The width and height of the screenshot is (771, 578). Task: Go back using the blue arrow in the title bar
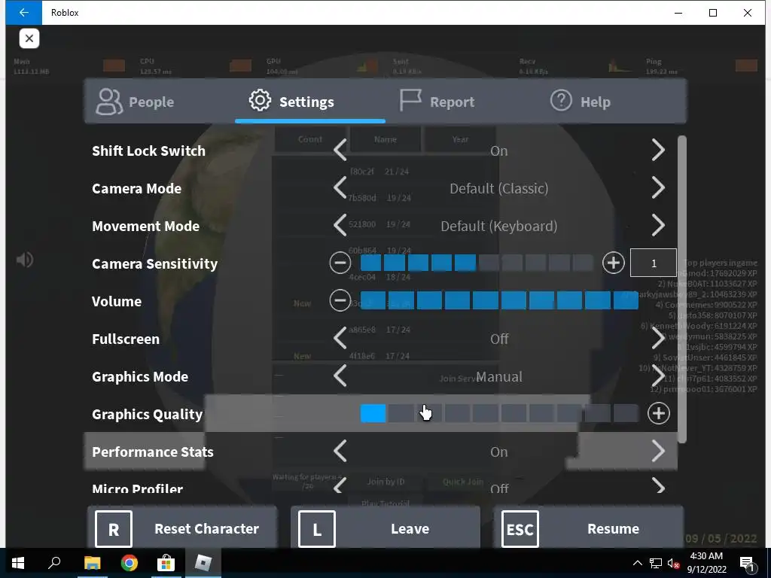tap(23, 12)
